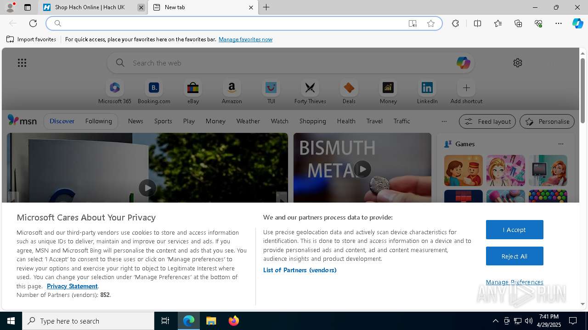Open the Feed layout options

click(487, 121)
